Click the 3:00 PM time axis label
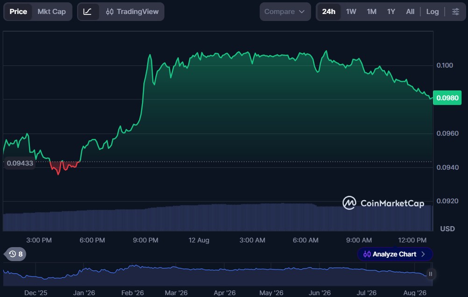This screenshot has height=297, width=468. click(x=39, y=240)
